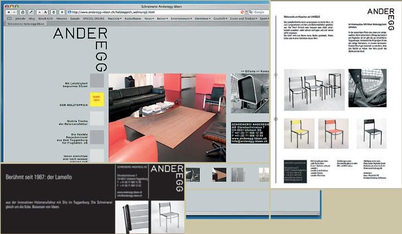Image resolution: width=402 pixels, height=234 pixels.
Task: Expand the Essen und Trinken bookmark folder
Action: (244, 18)
